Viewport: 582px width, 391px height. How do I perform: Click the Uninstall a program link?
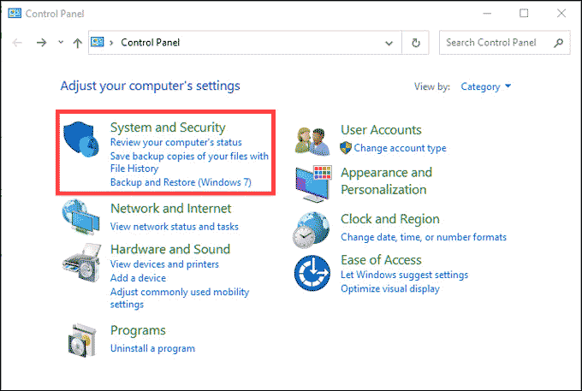pos(152,348)
